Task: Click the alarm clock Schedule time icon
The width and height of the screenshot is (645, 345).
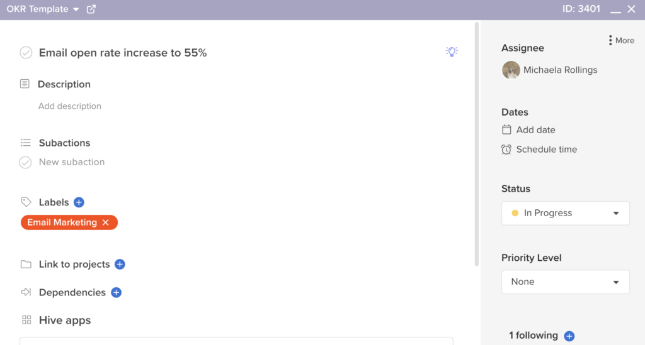Action: tap(506, 150)
